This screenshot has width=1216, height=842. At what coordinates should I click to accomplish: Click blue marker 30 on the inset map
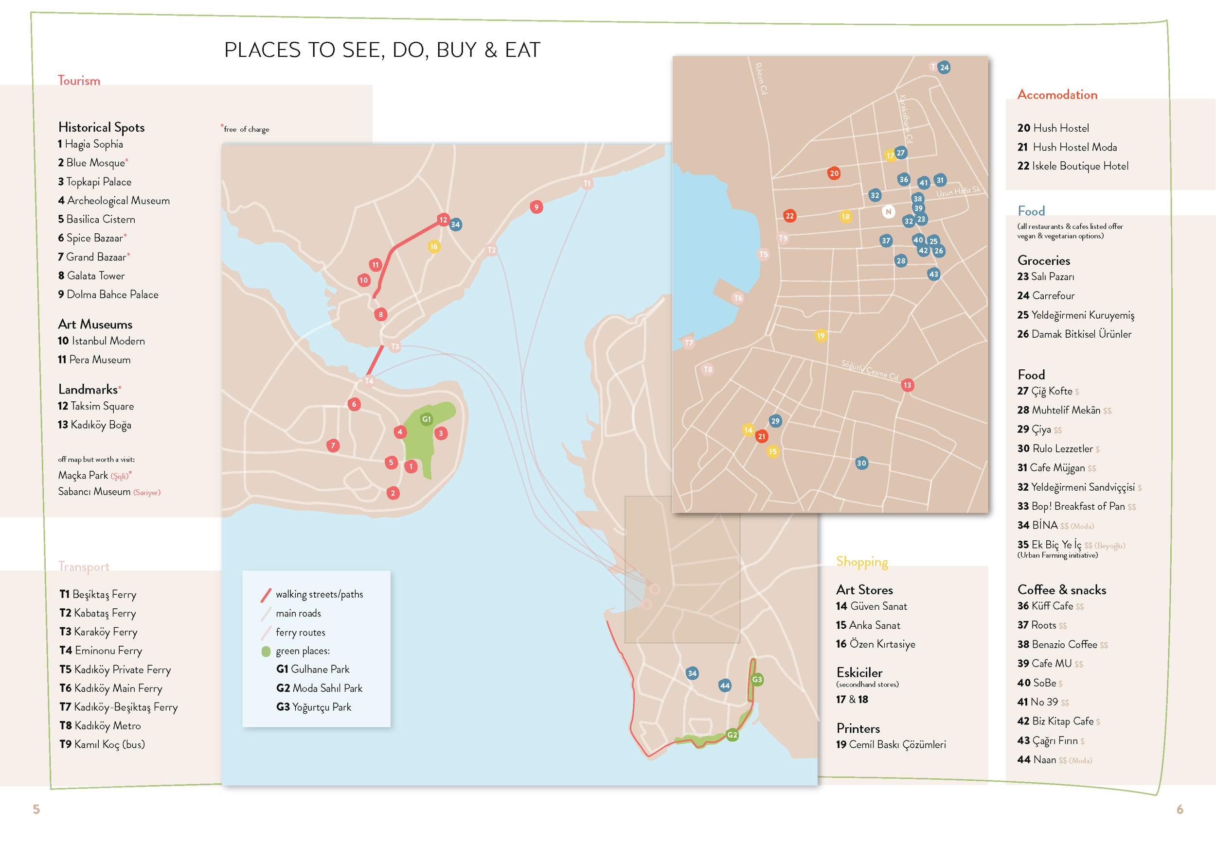861,463
